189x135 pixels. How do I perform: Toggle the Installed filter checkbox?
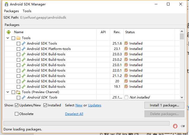[x=45, y=105]
